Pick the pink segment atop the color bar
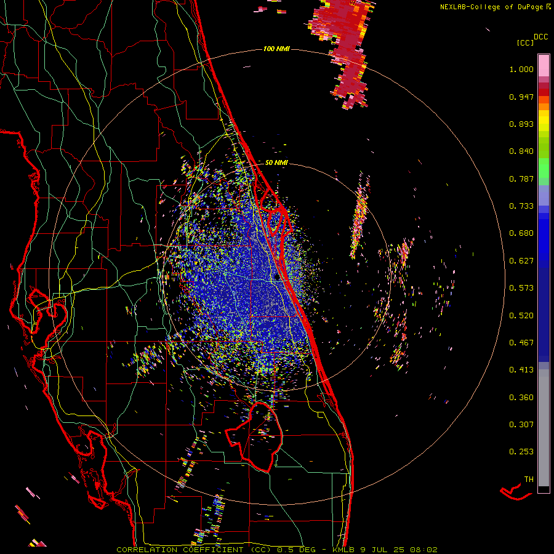 (544, 66)
